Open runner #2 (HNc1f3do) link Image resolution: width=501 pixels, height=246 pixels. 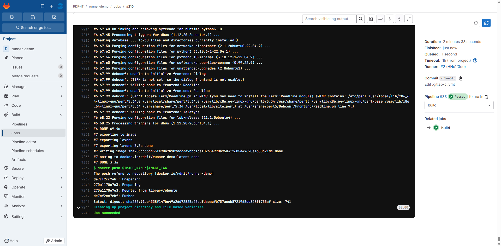pos(453,67)
